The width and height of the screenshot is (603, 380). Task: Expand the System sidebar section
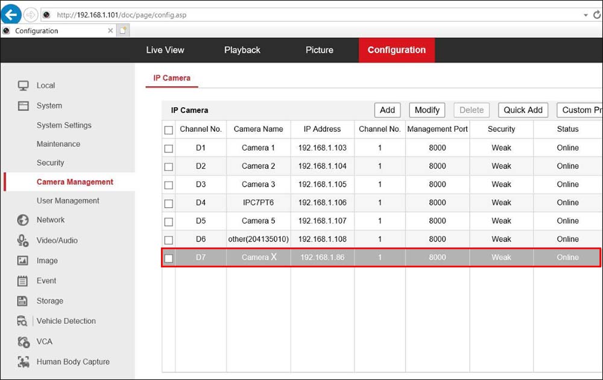click(50, 105)
